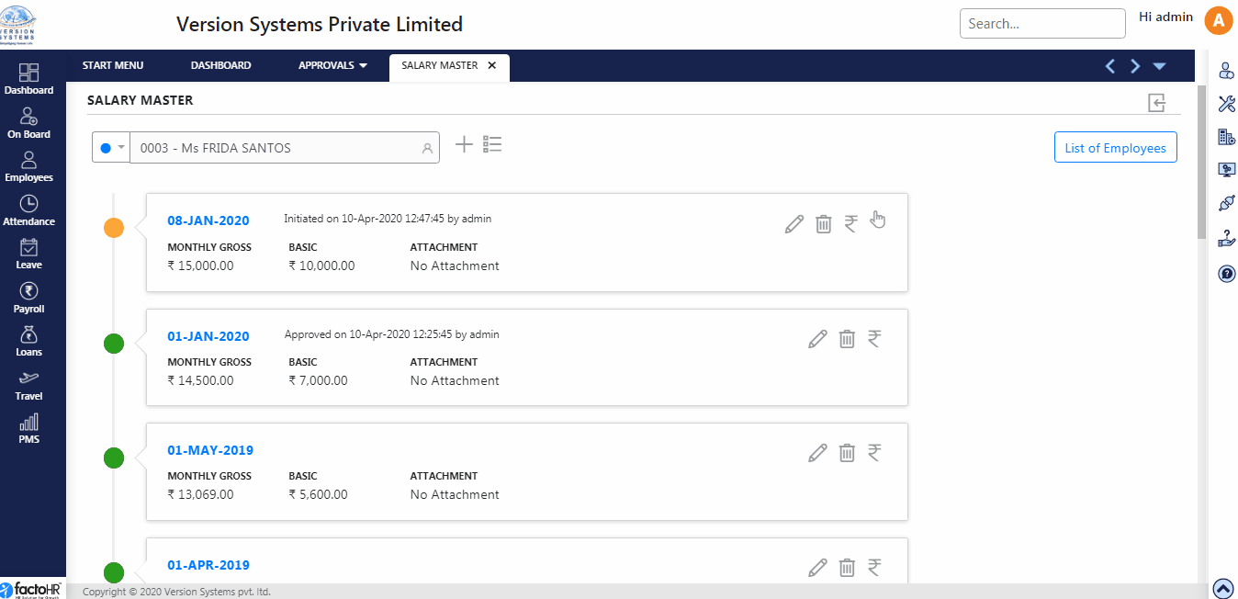Screen dimensions: 1238x599
Task: Open the Attendance module in sidebar
Action: click(x=28, y=210)
